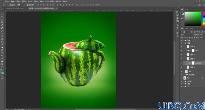
Task: Toggle visibility of the second open group
Action: (181, 43)
